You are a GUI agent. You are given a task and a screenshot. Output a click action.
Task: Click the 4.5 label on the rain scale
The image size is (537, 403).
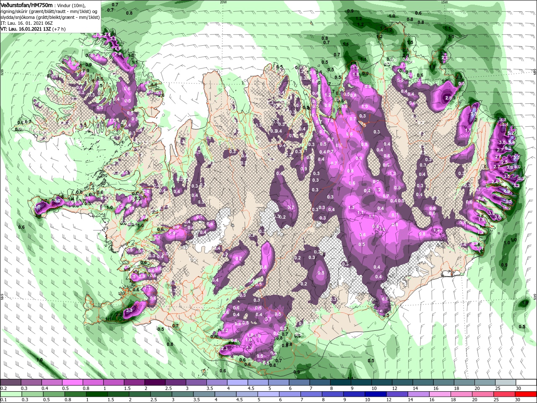pyautogui.click(x=240, y=400)
